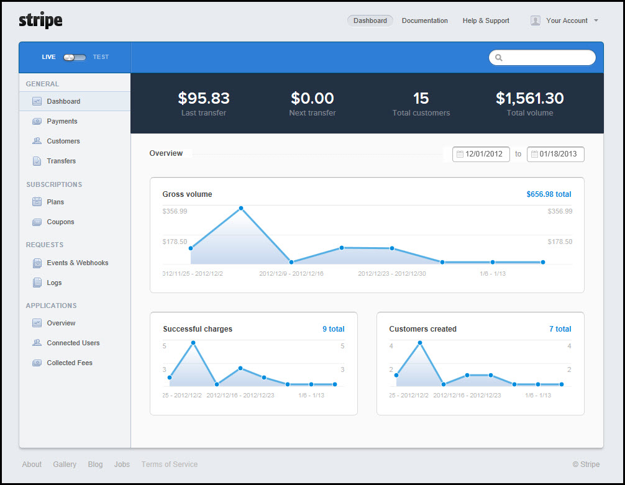Toggle the Live/Test mode switch
Image resolution: width=625 pixels, height=485 pixels.
tap(75, 57)
